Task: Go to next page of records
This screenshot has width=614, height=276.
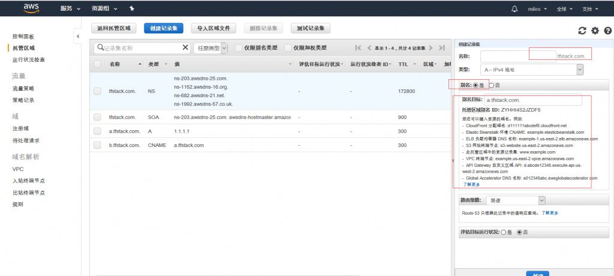Action: click(431, 48)
